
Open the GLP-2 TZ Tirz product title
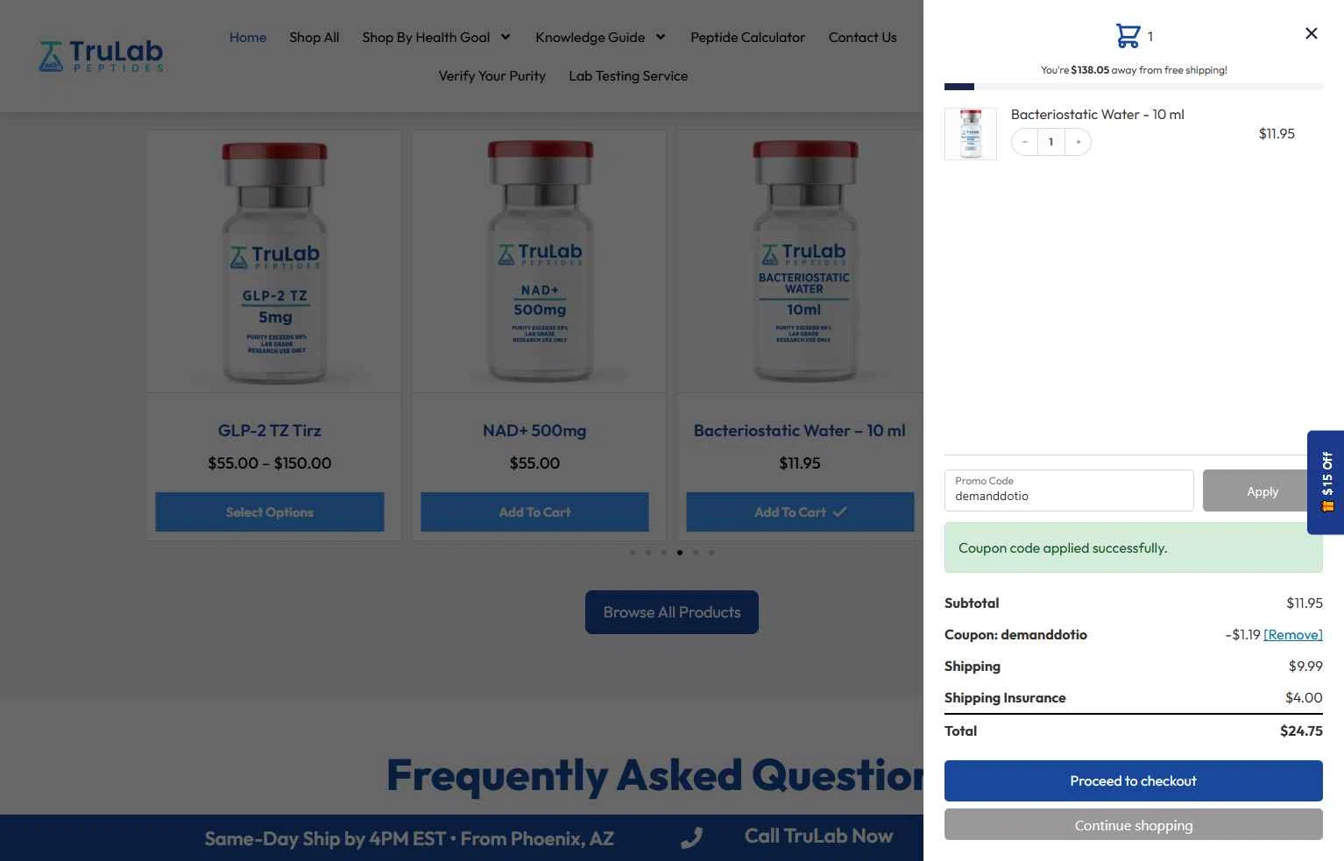coord(270,431)
